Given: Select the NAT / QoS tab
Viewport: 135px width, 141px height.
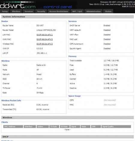Looking at the screenshot, I should click(x=77, y=11).
